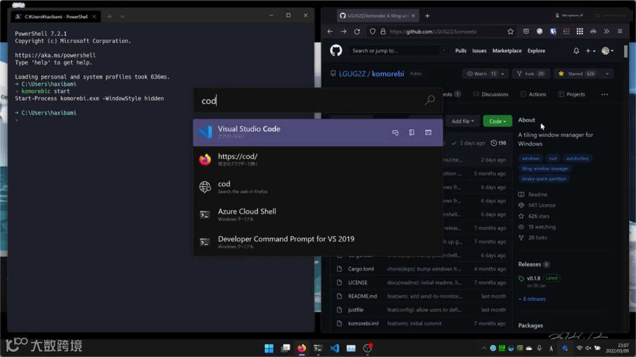This screenshot has height=357, width=636.
Task: Open Cargo.toml file in the file list
Action: click(360, 269)
